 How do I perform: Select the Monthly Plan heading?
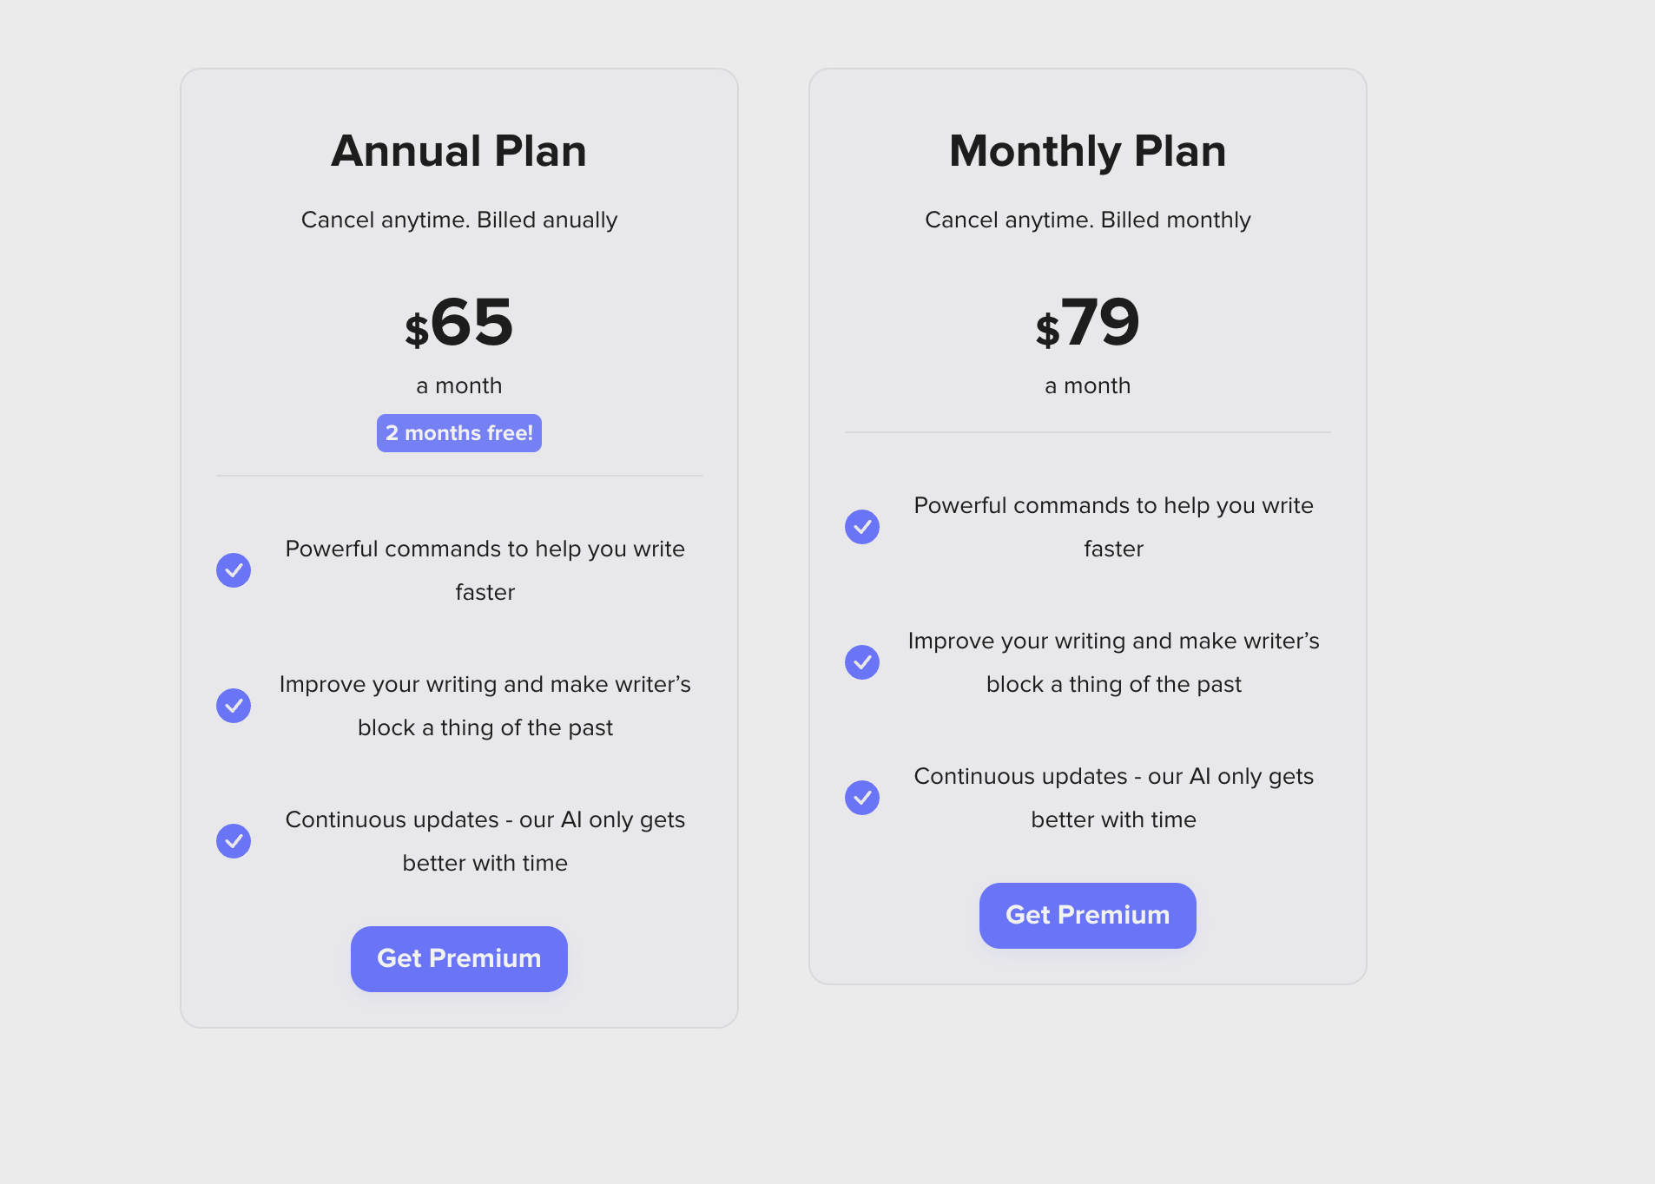pyautogui.click(x=1087, y=151)
